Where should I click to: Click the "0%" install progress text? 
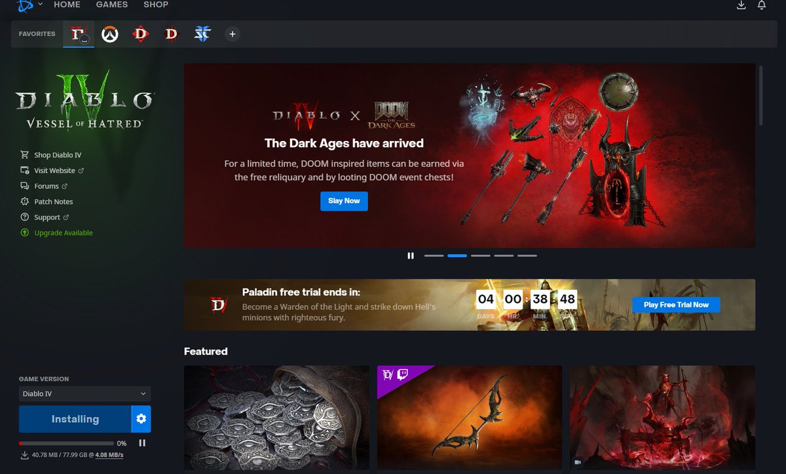[122, 444]
